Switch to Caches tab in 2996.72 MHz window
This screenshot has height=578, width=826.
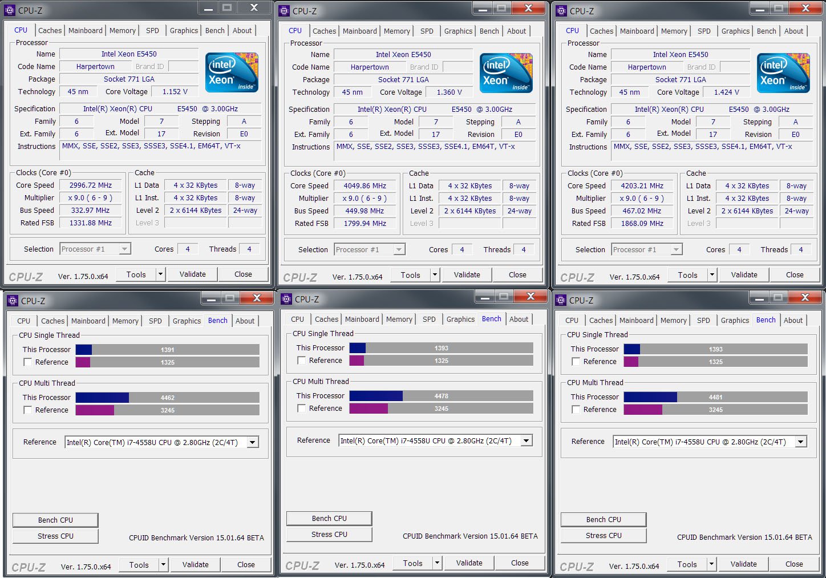point(50,31)
